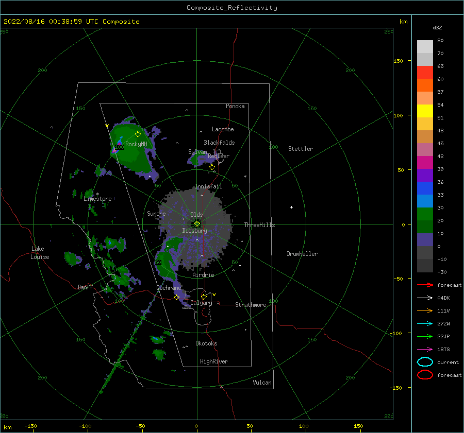This screenshot has height=433, width=464.
Task: Select the orange 111V arrow icon
Action: [x=425, y=310]
